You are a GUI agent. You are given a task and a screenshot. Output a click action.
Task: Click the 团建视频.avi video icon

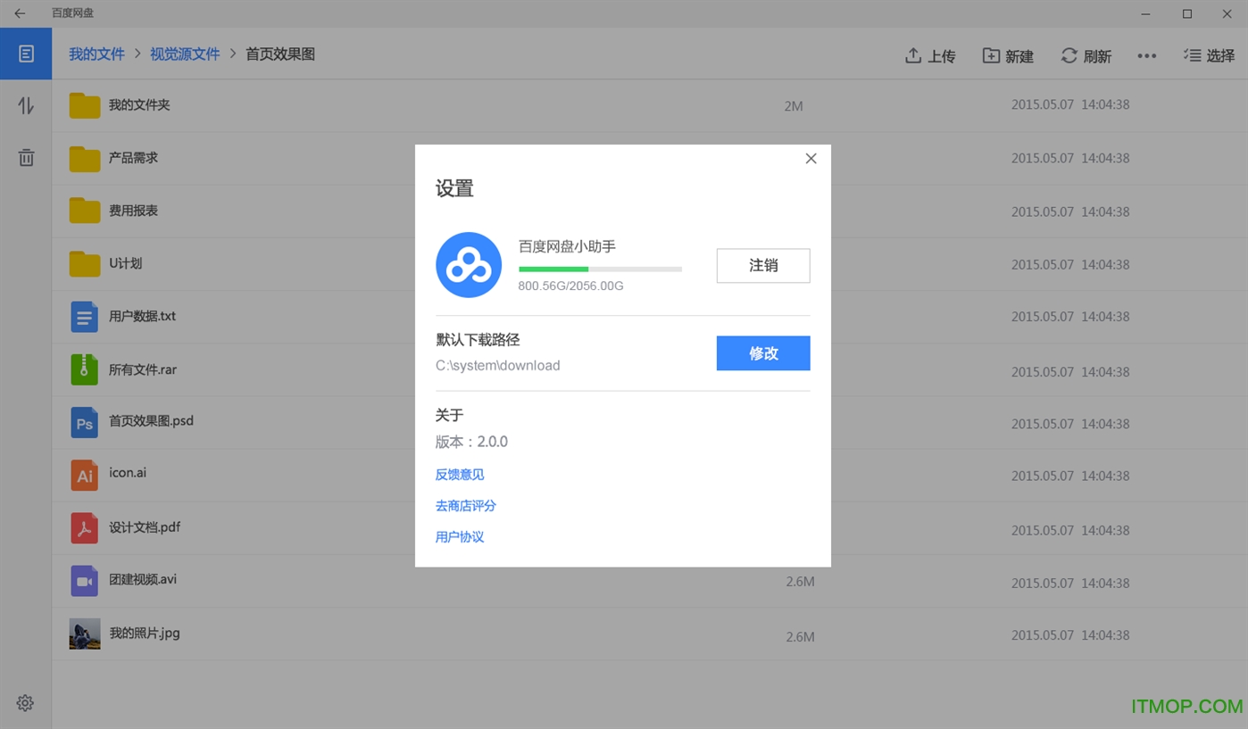point(84,581)
